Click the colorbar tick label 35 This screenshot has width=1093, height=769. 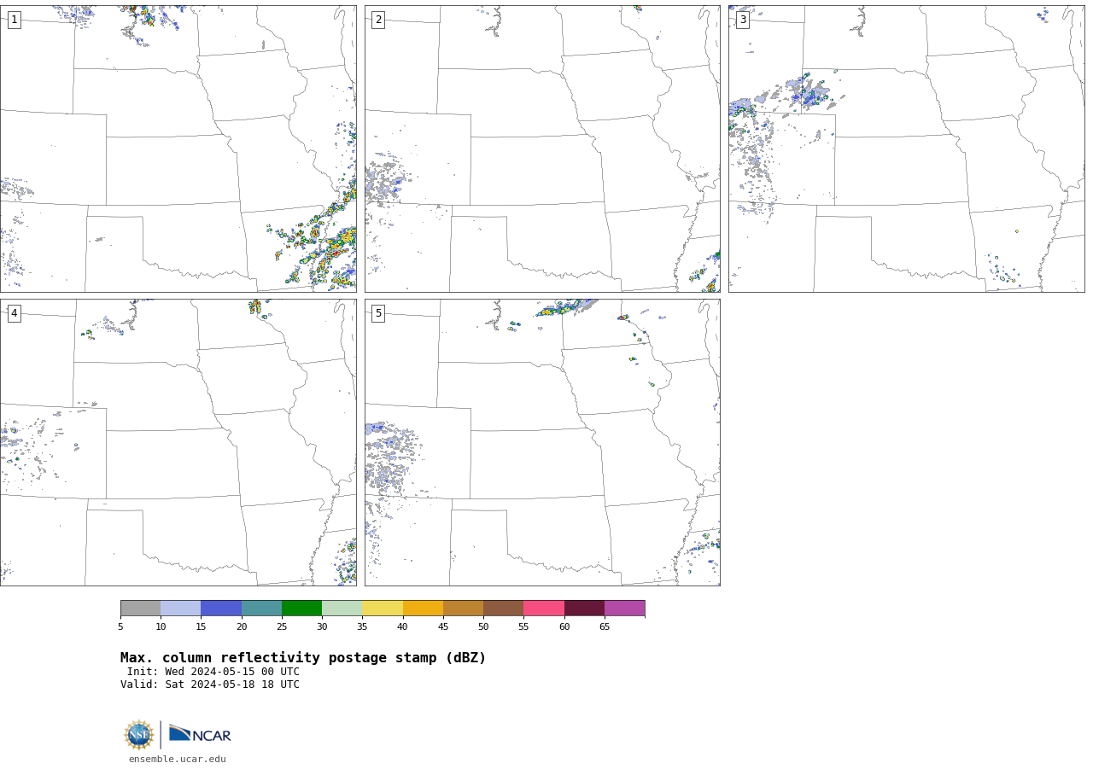[362, 627]
